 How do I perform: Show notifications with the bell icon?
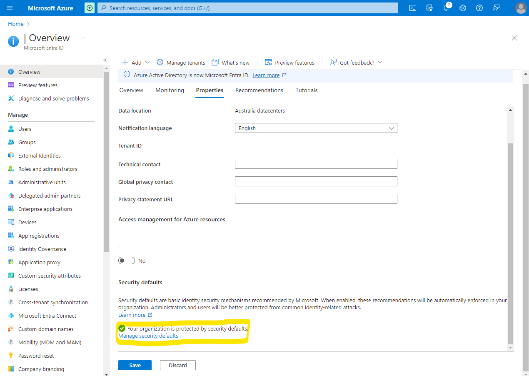click(x=446, y=8)
